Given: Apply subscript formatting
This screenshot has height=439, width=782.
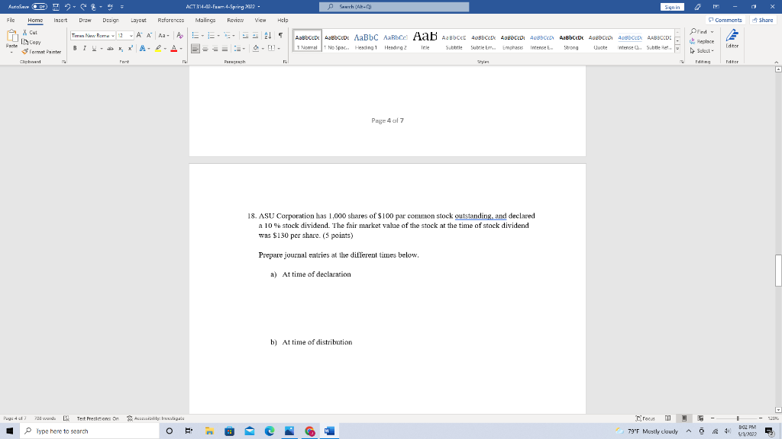Looking at the screenshot, I should (119, 48).
